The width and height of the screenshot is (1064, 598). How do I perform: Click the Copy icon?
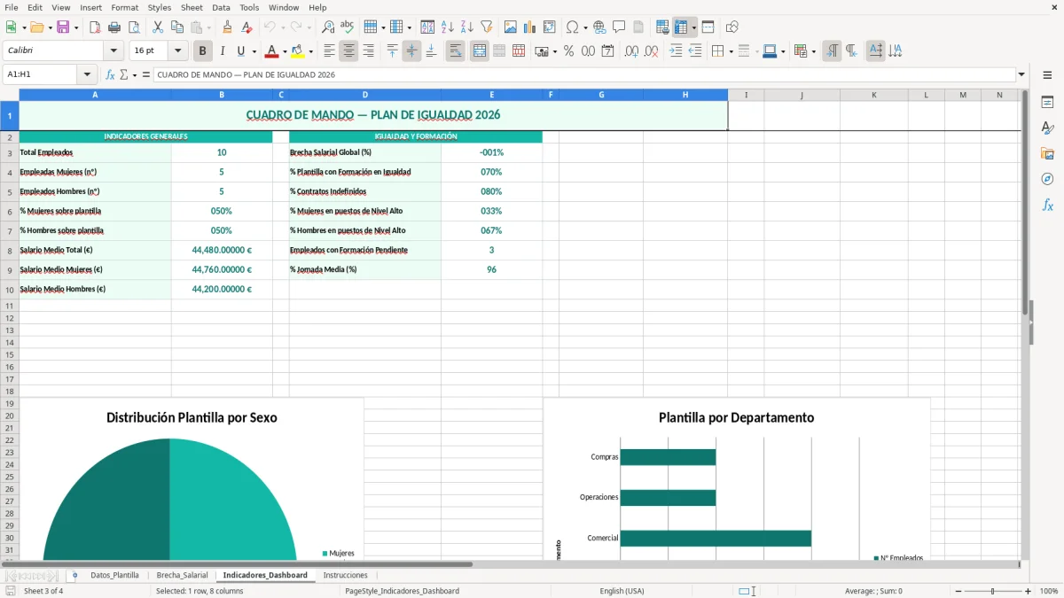[x=176, y=27]
